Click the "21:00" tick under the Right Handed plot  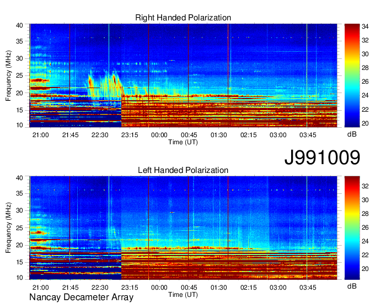40,135
